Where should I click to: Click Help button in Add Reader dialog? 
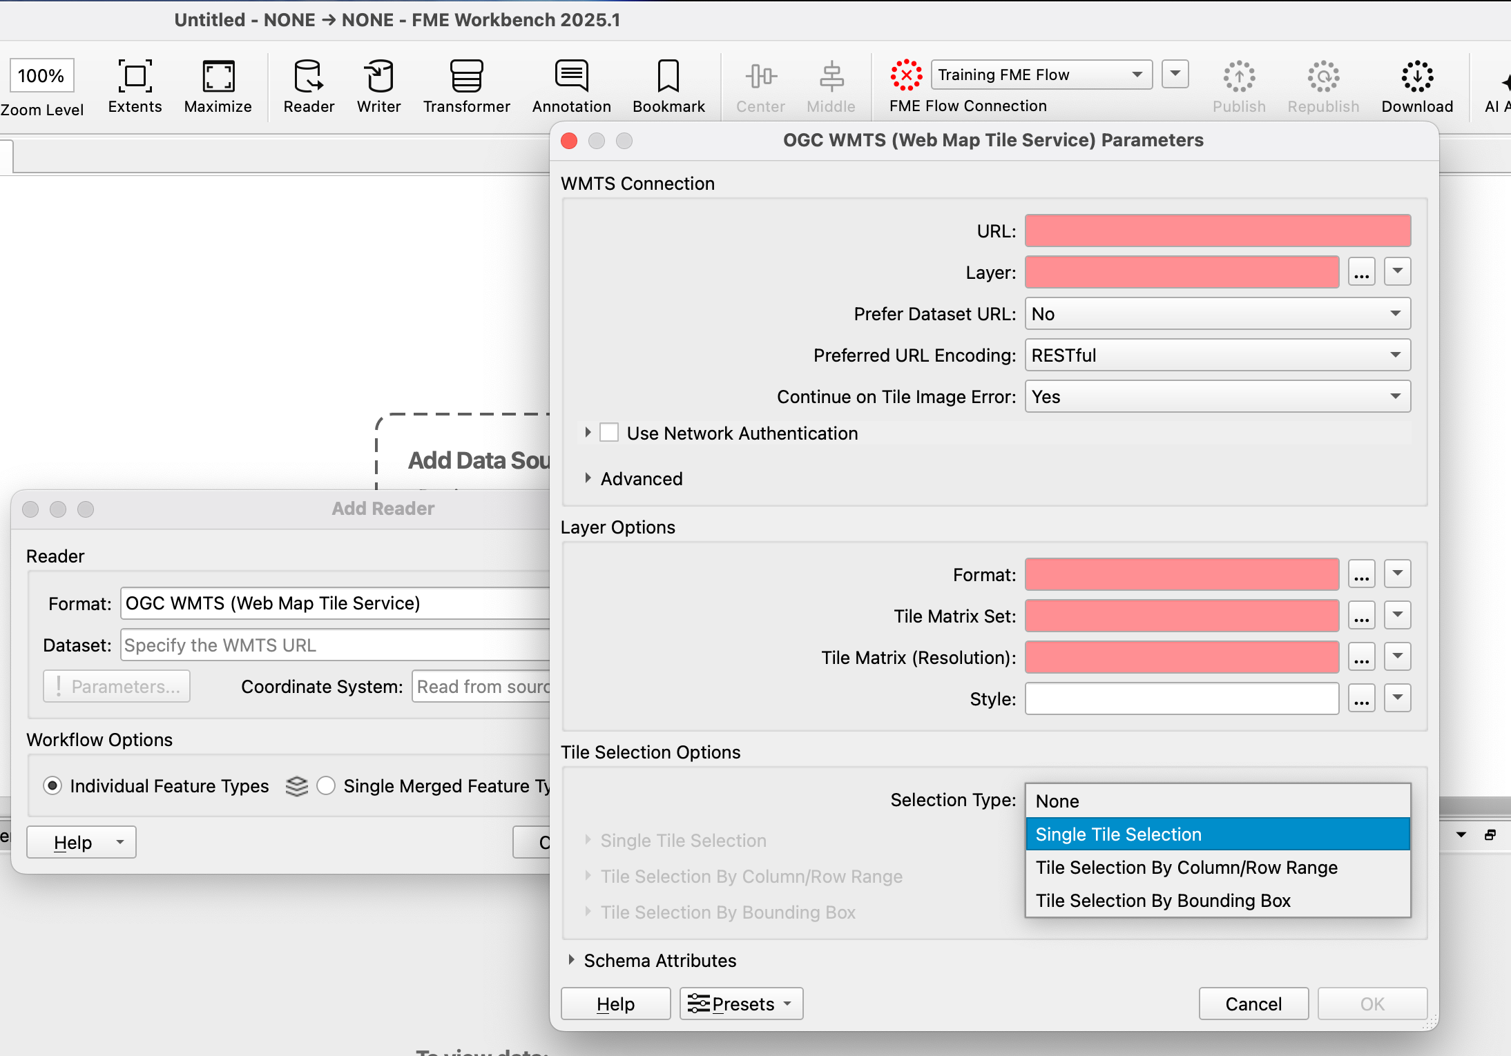click(81, 842)
